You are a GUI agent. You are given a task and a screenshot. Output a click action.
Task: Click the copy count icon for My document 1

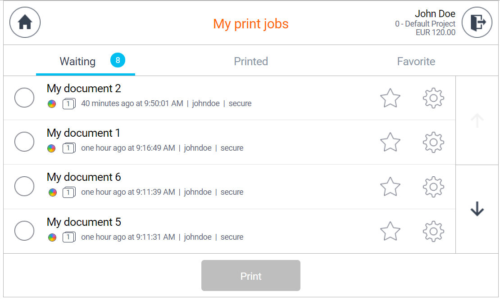pos(68,148)
